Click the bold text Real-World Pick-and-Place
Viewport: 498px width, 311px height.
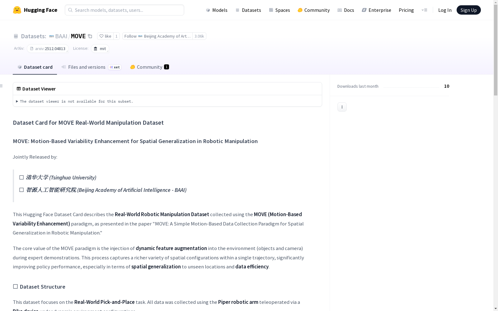[x=105, y=302]
